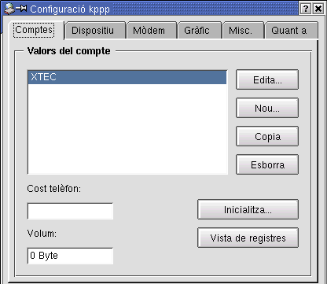Click the Copia button
This screenshot has height=284, width=327.
[267, 136]
